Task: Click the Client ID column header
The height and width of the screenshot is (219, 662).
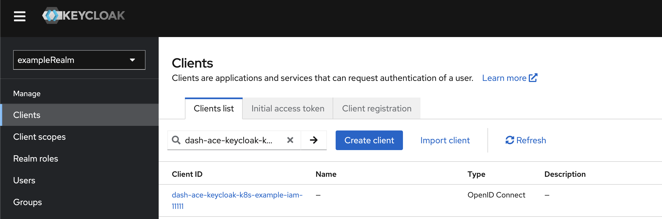Action: (187, 174)
